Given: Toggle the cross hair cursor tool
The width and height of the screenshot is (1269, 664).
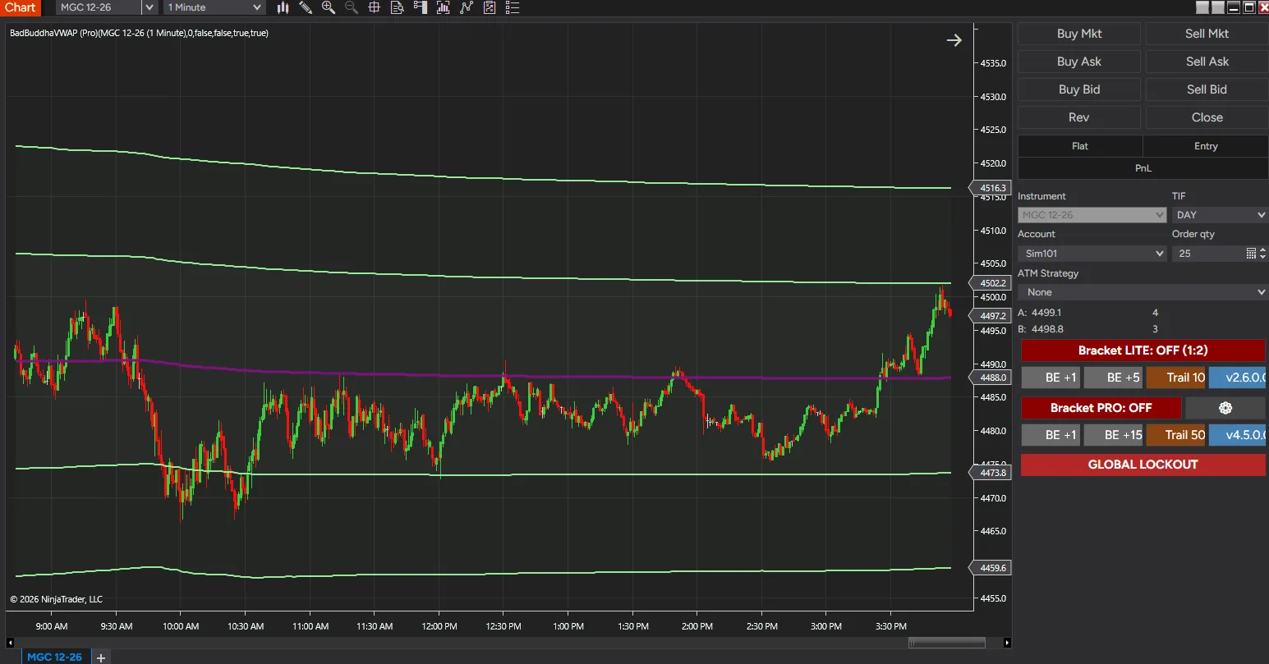Looking at the screenshot, I should coord(375,7).
